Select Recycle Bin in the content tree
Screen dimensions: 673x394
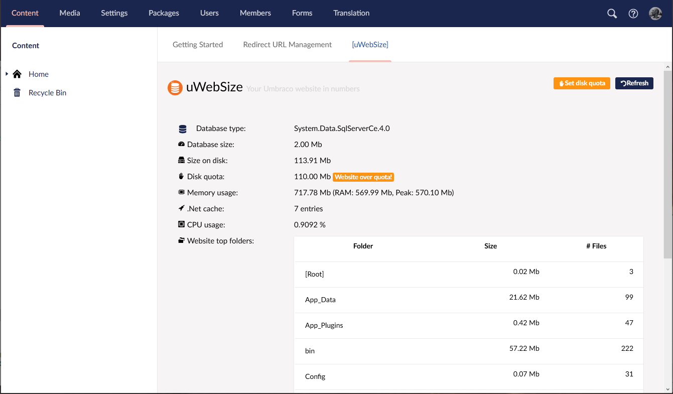point(47,93)
